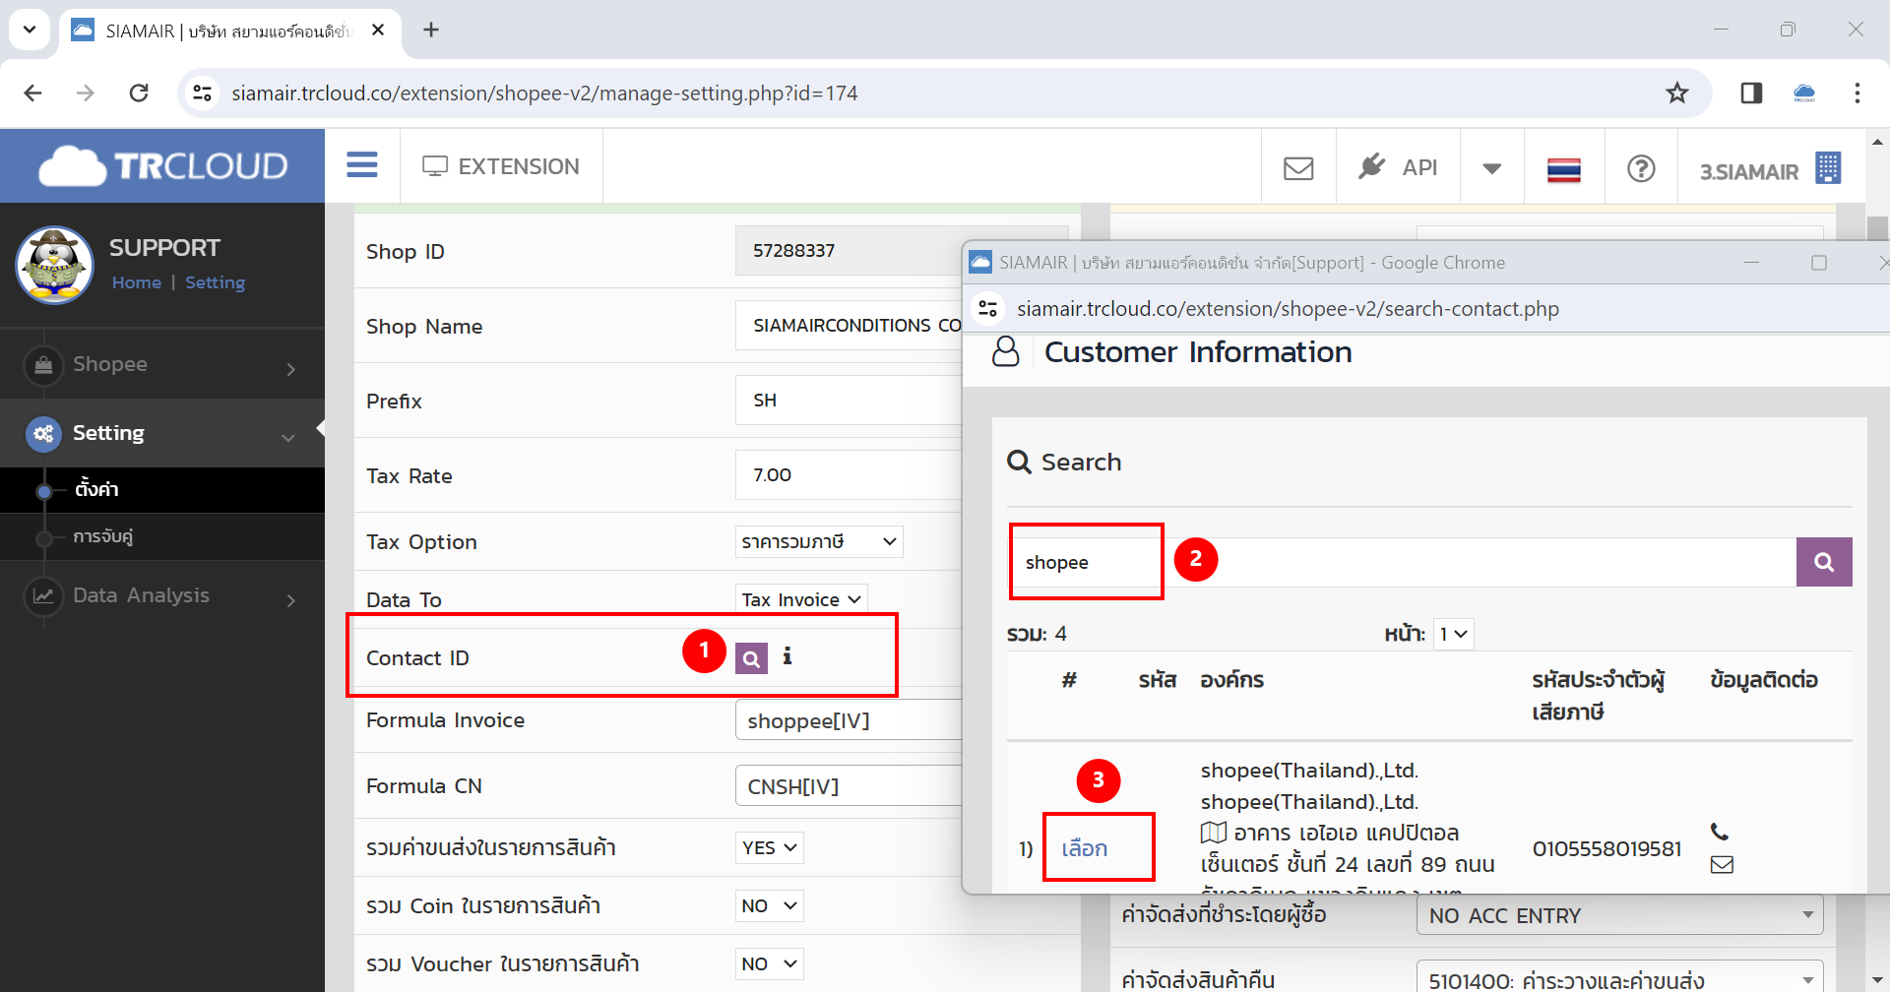The image size is (1890, 992).
Task: Select the SIAMAIR browser tab
Action: (230, 31)
